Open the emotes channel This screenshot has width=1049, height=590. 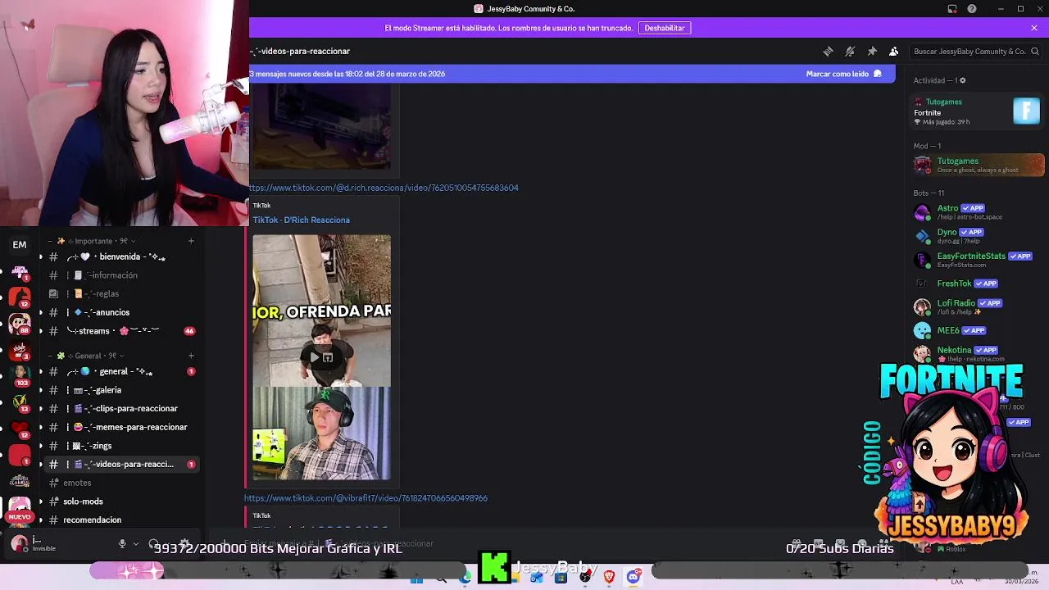(121, 483)
